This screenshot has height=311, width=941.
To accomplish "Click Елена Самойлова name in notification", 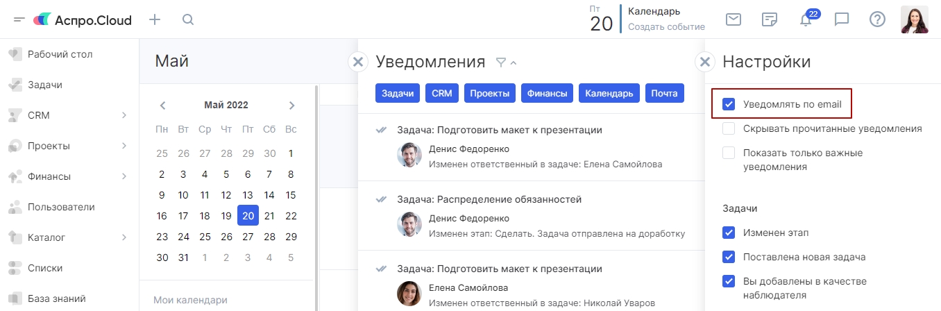I will coord(468,287).
